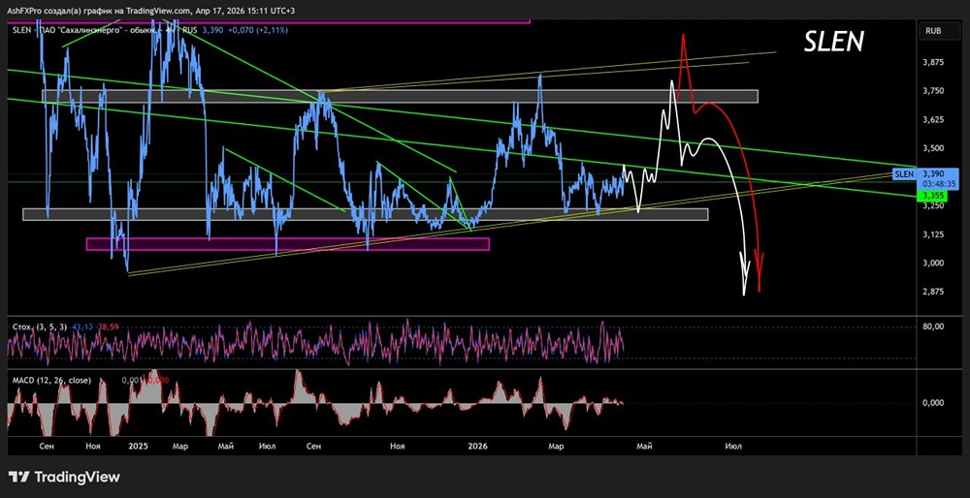Click the blue 43,13 stochastic value
Image resolution: width=970 pixels, height=498 pixels.
pyautogui.click(x=81, y=327)
